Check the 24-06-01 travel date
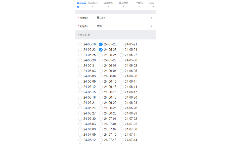 101,66
